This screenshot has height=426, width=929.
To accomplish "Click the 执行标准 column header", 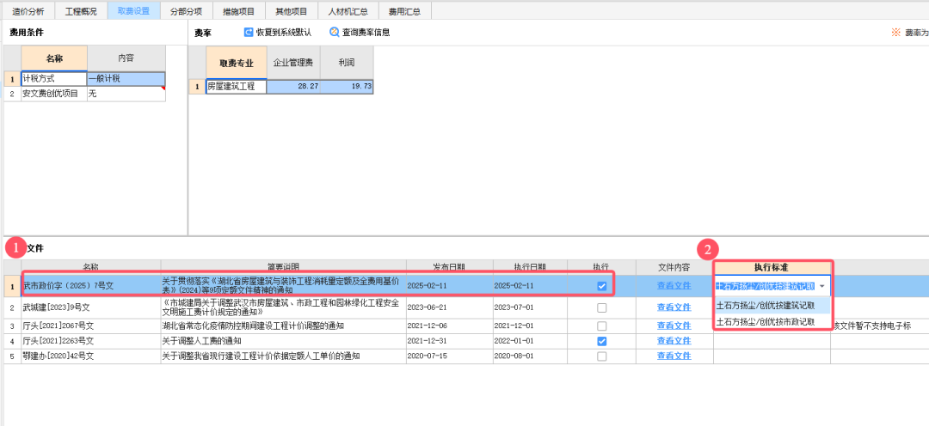I will pos(771,267).
